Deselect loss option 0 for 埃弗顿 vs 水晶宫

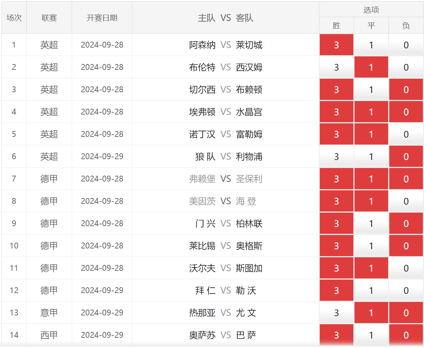[406, 112]
